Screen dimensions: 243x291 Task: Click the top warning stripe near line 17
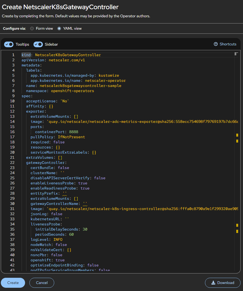tap(237, 136)
